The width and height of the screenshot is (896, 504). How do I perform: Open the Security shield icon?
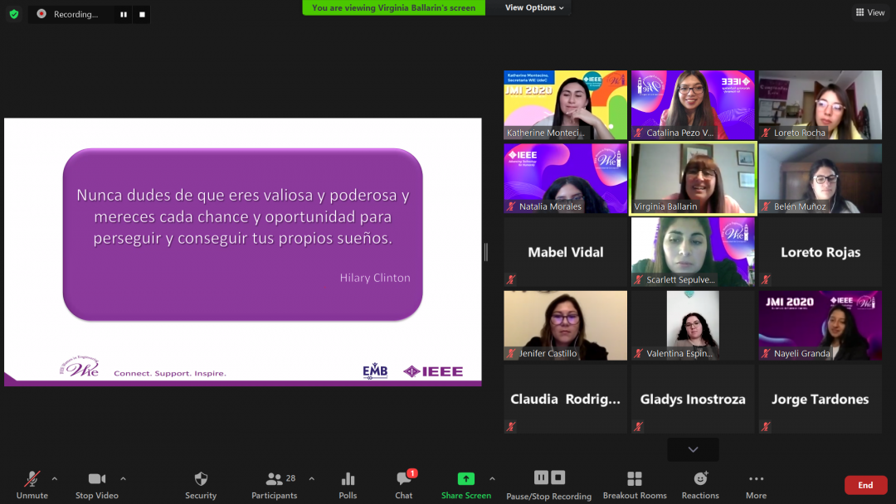(201, 479)
